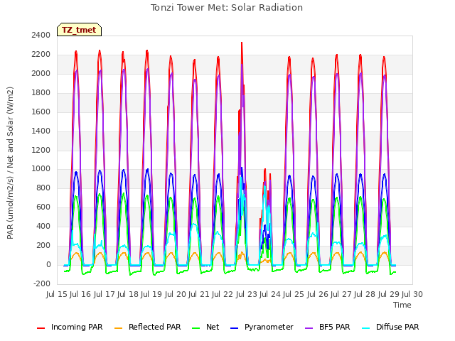455x341 pixels.
Task: Click the Jul 21 x-axis date label
Action: coord(199,294)
